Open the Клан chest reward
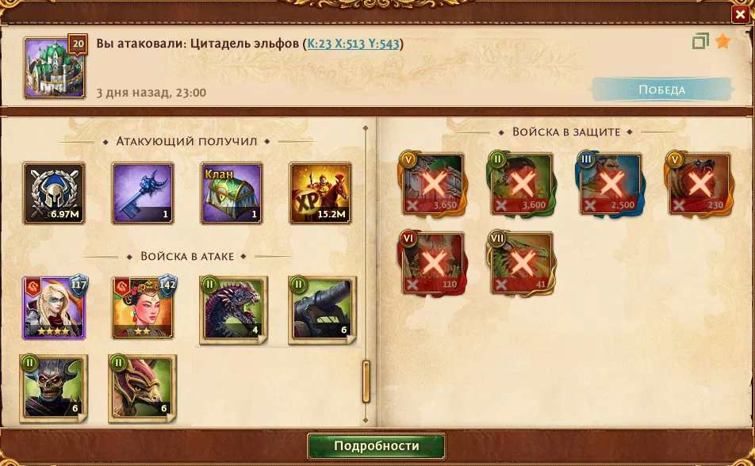 pos(231,193)
